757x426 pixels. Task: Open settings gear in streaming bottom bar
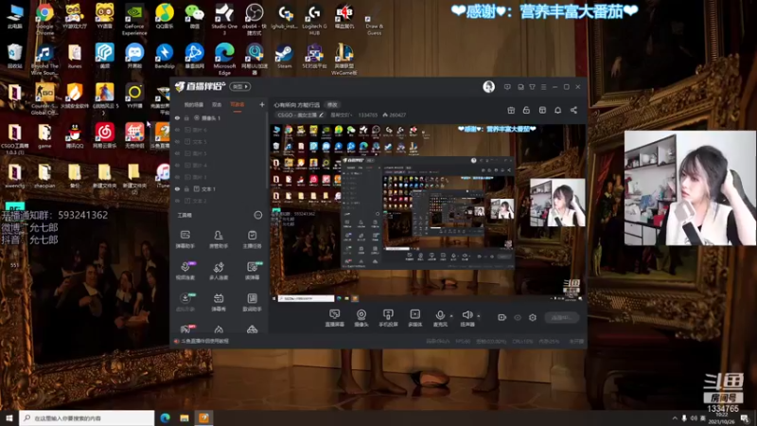pyautogui.click(x=533, y=317)
